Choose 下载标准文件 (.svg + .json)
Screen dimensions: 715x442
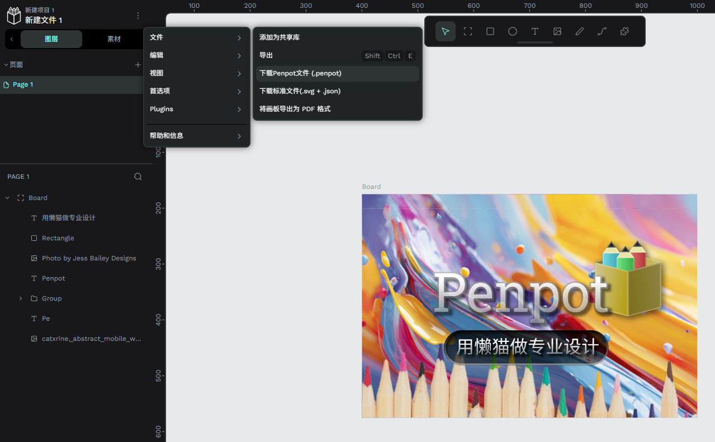point(338,91)
